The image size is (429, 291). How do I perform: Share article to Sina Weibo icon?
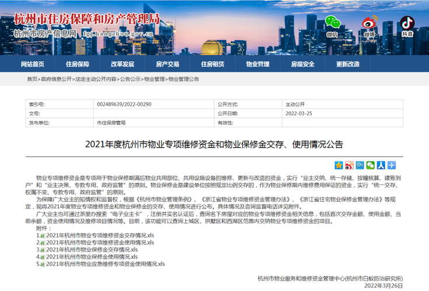[349, 165]
